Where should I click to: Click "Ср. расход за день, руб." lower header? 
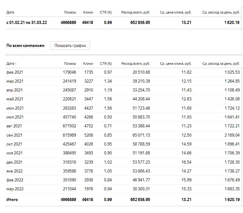[x=221, y=64]
